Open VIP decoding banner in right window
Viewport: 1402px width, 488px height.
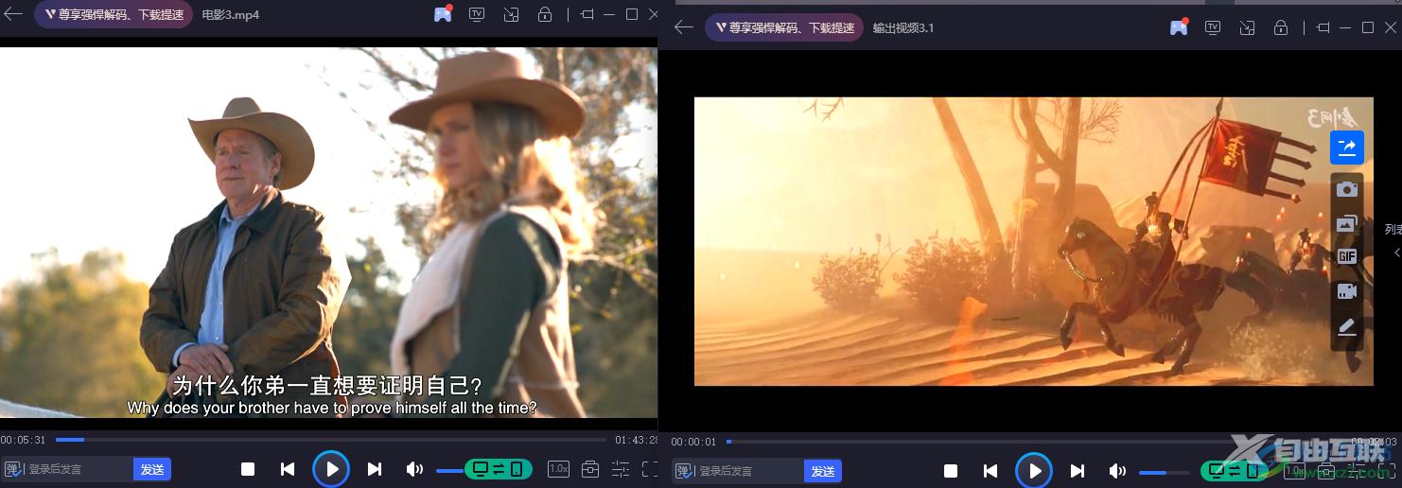tap(784, 27)
